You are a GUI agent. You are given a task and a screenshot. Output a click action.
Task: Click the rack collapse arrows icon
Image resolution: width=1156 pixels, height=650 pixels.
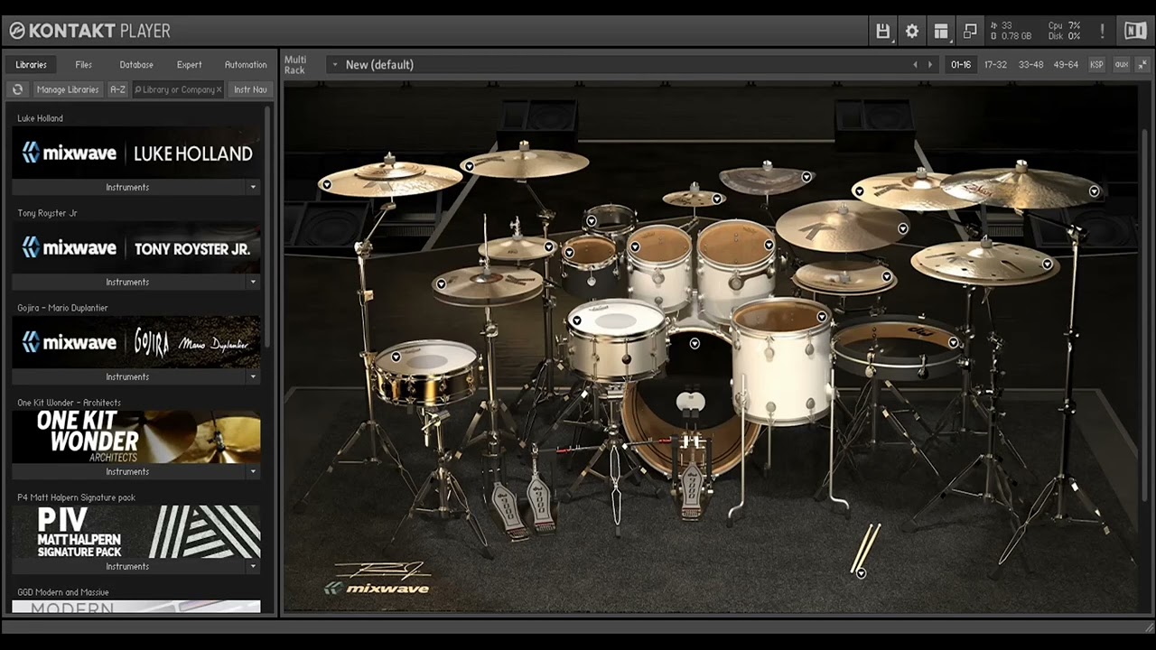coord(1142,64)
